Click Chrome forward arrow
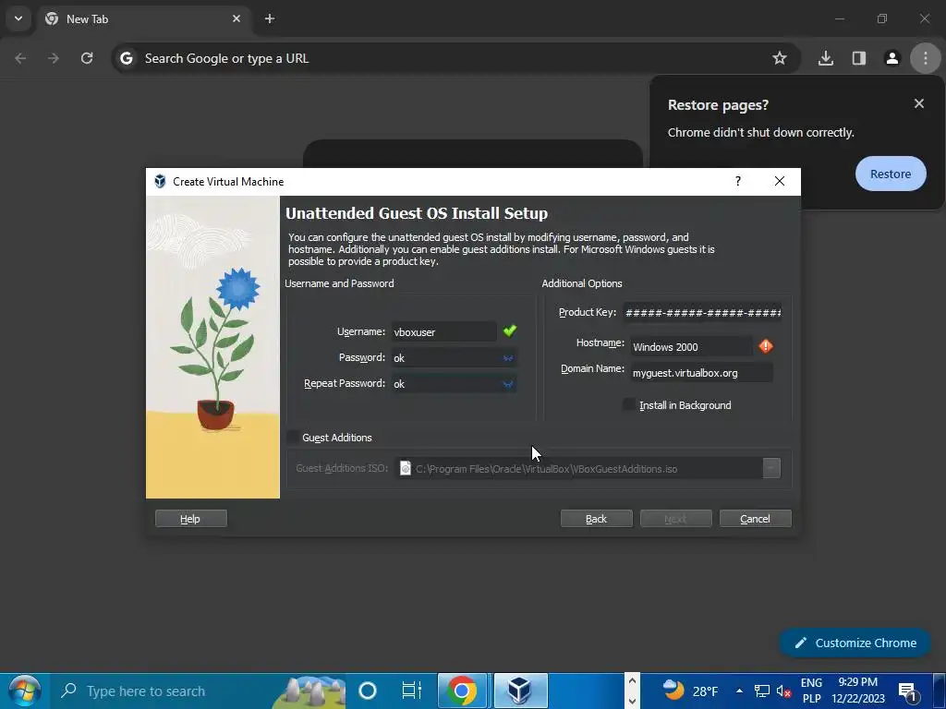 54,58
